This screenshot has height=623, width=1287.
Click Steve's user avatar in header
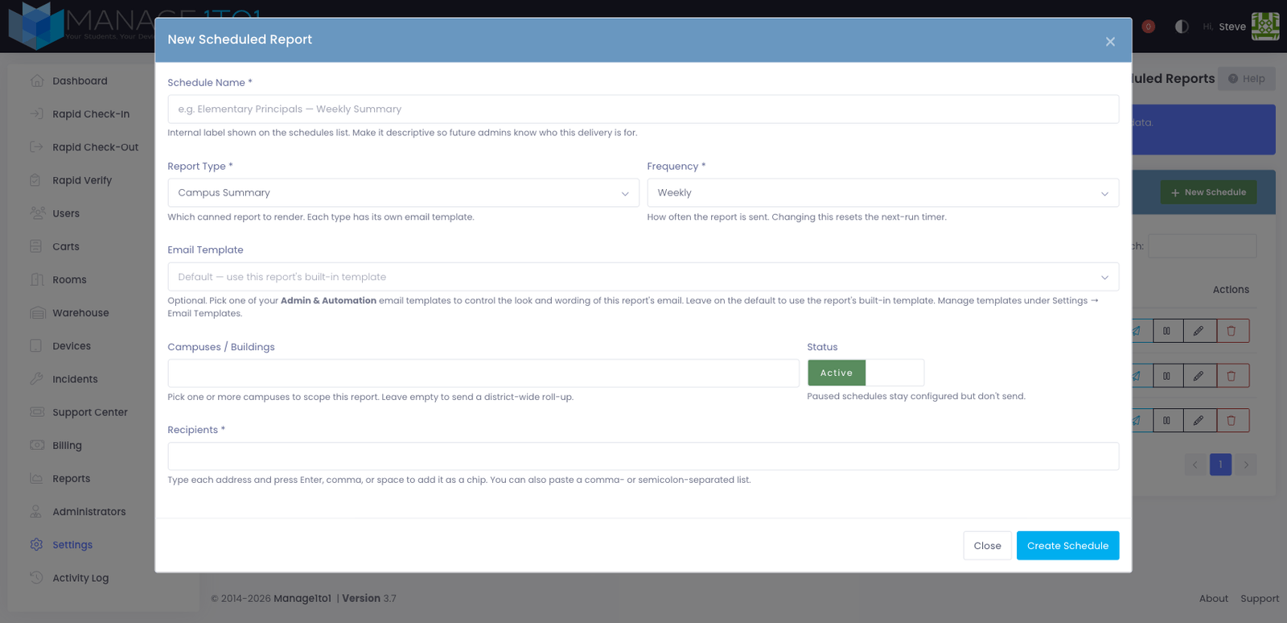(1265, 27)
